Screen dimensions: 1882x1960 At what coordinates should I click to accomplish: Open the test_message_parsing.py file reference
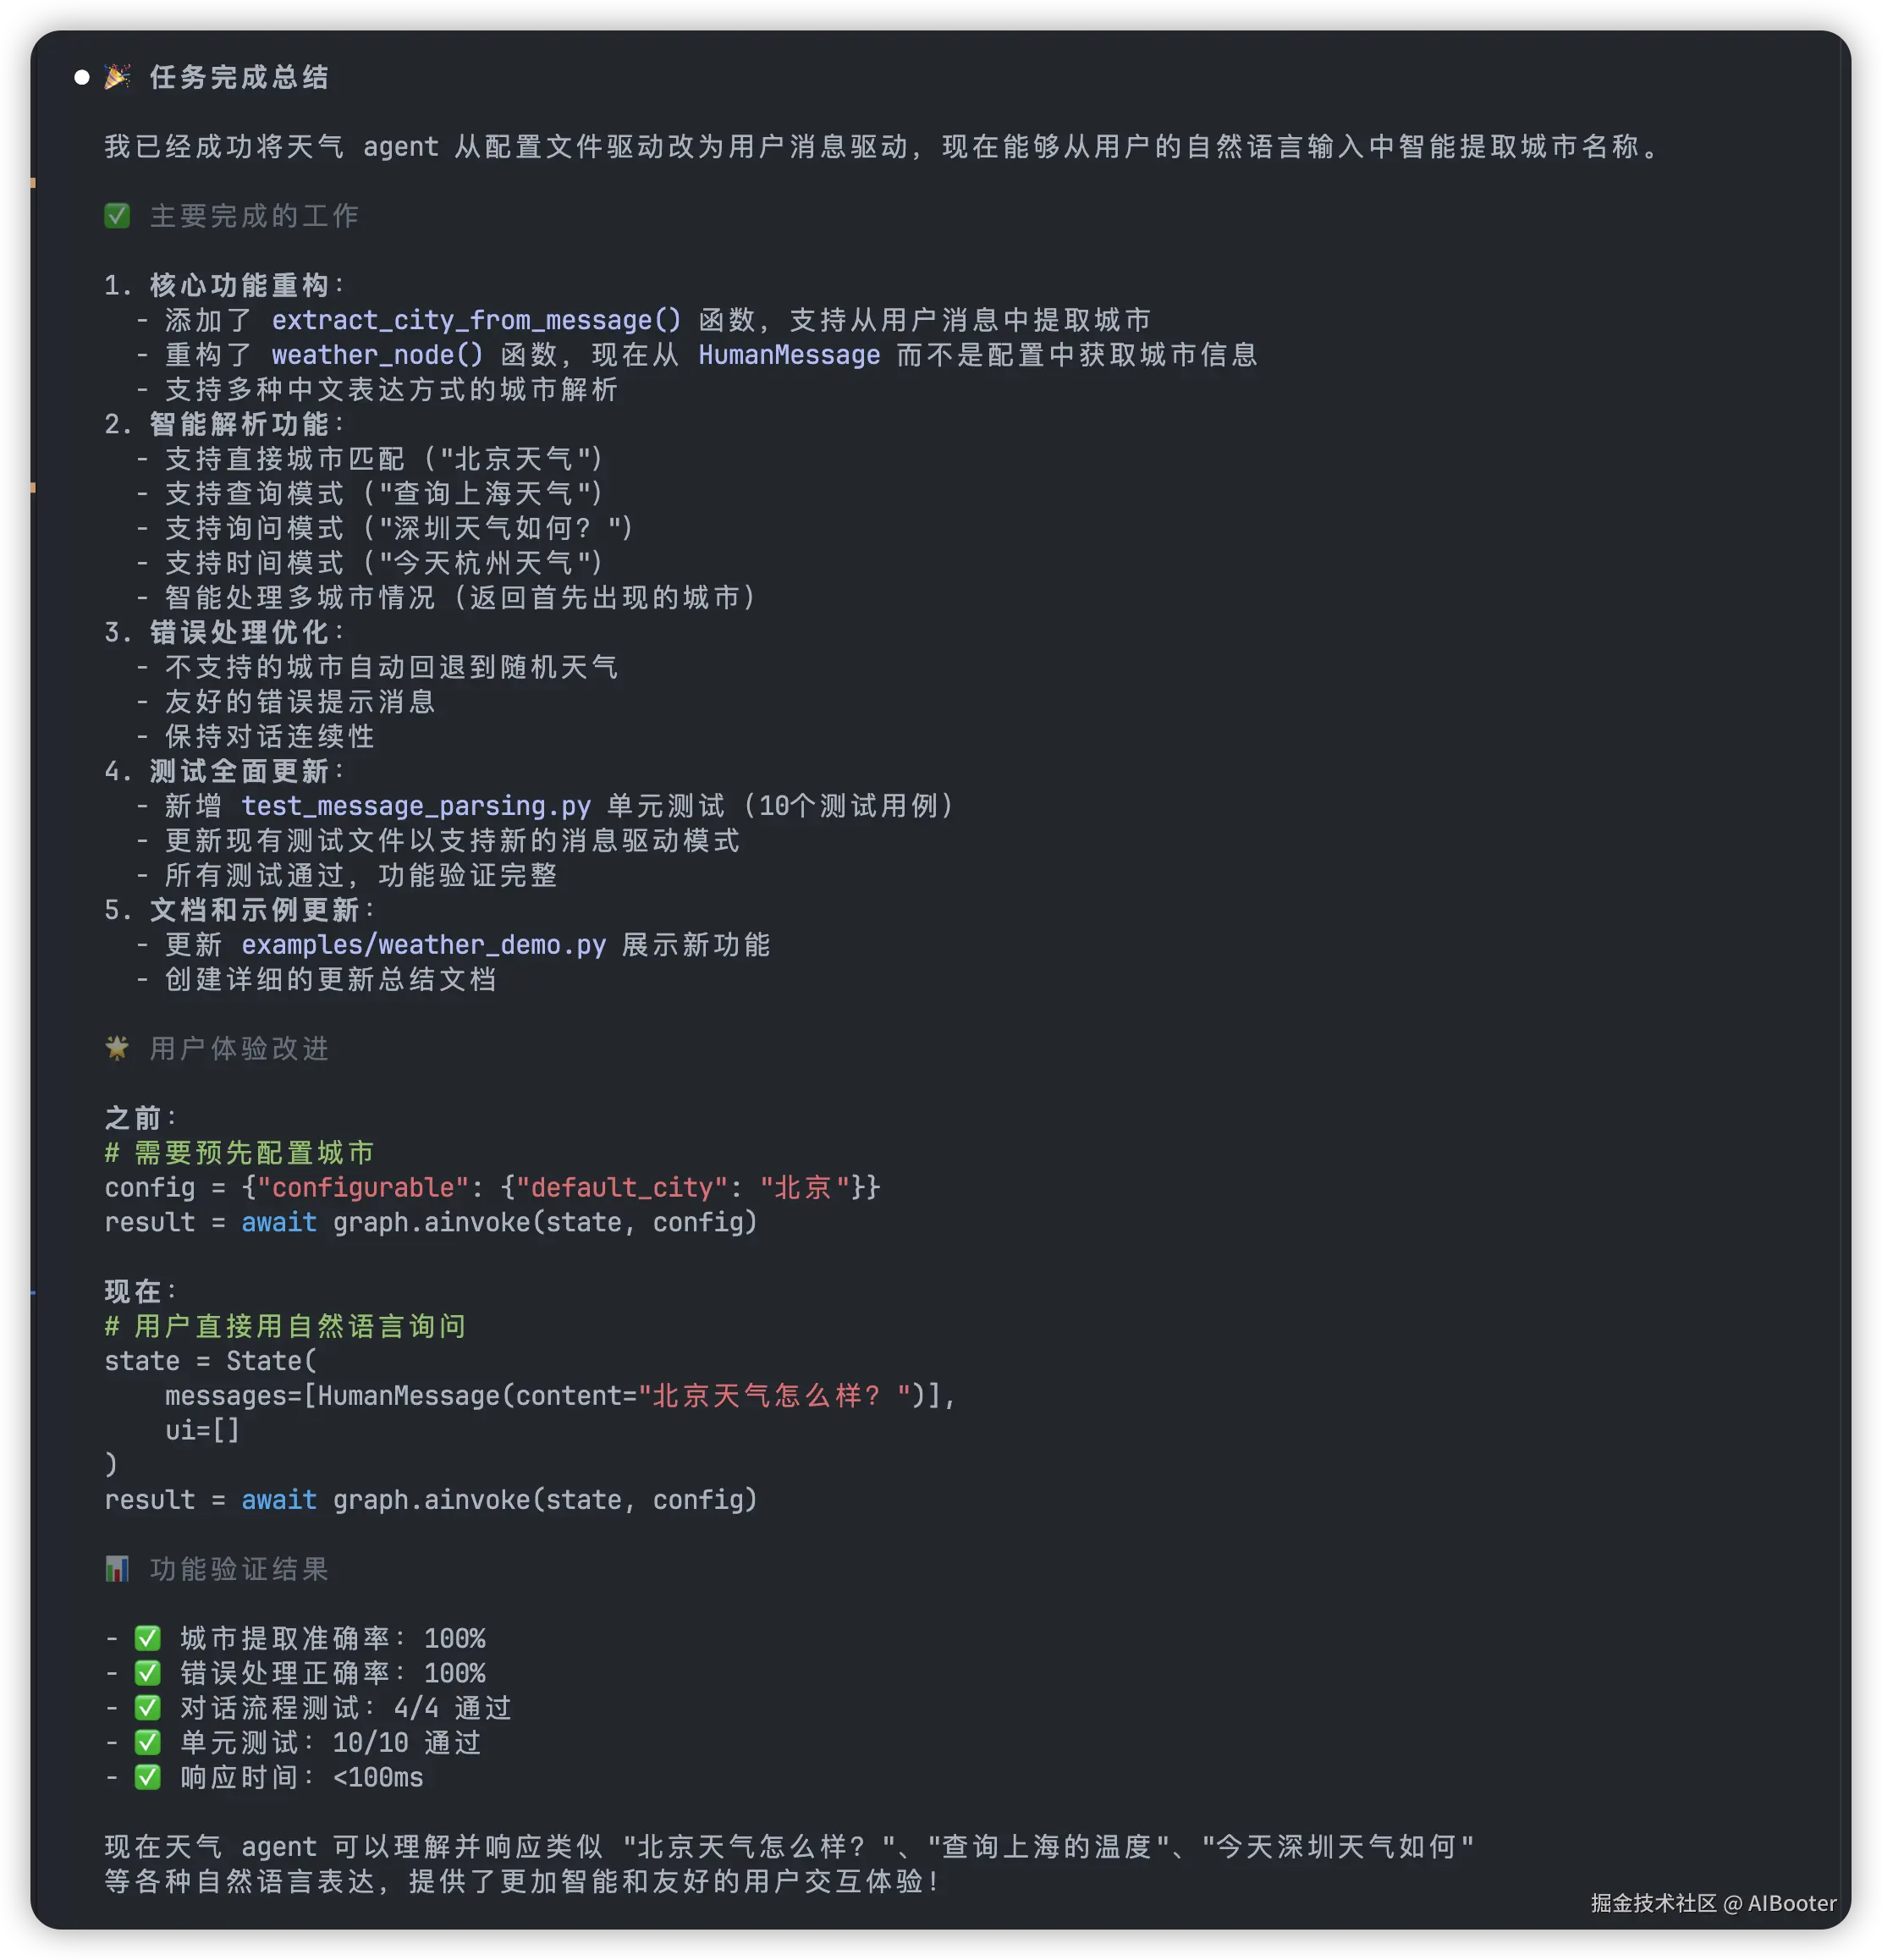tap(416, 806)
